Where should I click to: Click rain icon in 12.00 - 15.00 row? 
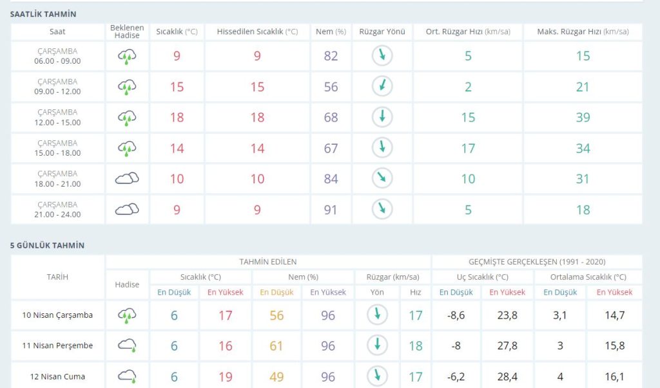[127, 118]
